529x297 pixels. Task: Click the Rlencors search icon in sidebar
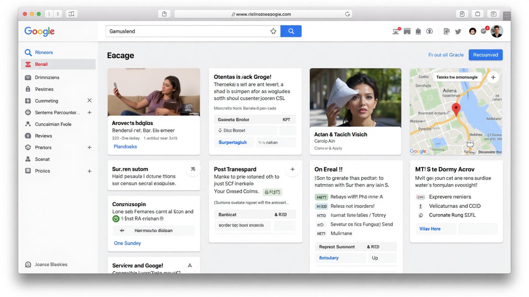28,52
